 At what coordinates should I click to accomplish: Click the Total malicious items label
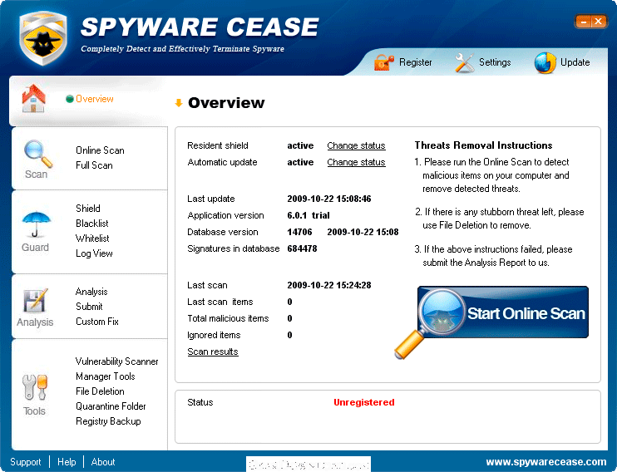coord(228,318)
